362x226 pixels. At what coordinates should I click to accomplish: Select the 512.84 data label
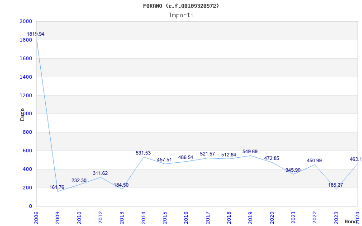(x=229, y=155)
